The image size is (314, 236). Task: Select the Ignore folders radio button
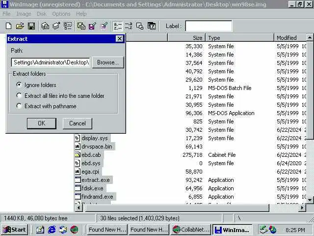tap(19, 85)
